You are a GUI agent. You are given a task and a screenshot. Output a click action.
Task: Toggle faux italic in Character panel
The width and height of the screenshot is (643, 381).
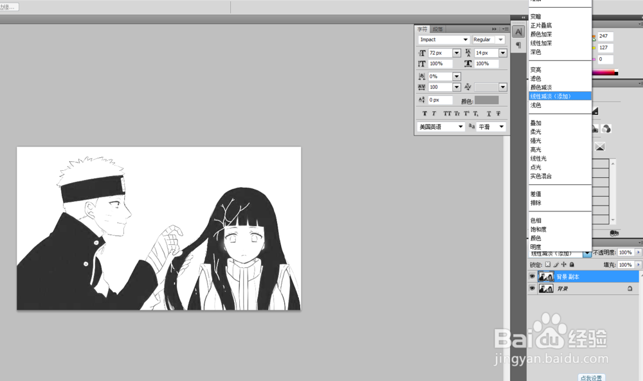pyautogui.click(x=434, y=114)
